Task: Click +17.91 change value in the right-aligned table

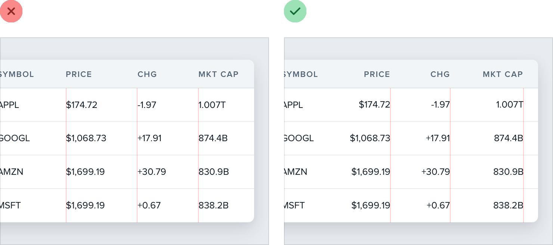Action: [x=438, y=139]
